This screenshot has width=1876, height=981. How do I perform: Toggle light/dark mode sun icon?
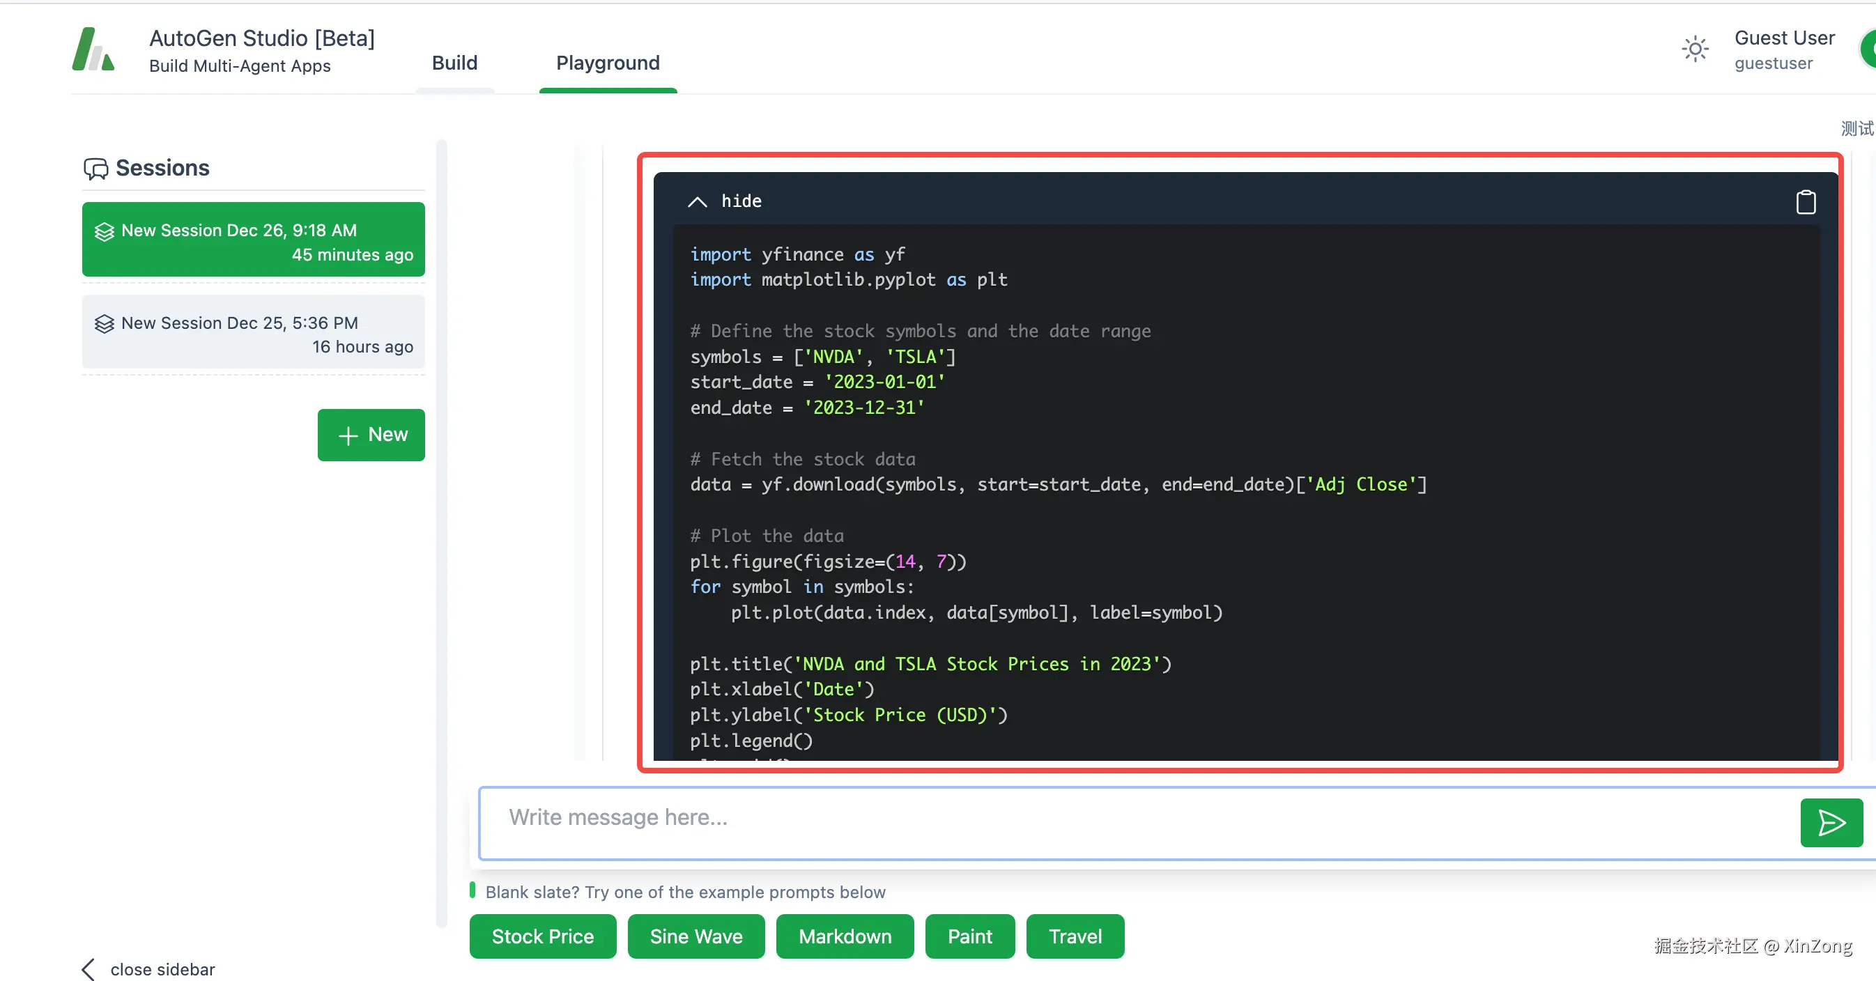1695,49
